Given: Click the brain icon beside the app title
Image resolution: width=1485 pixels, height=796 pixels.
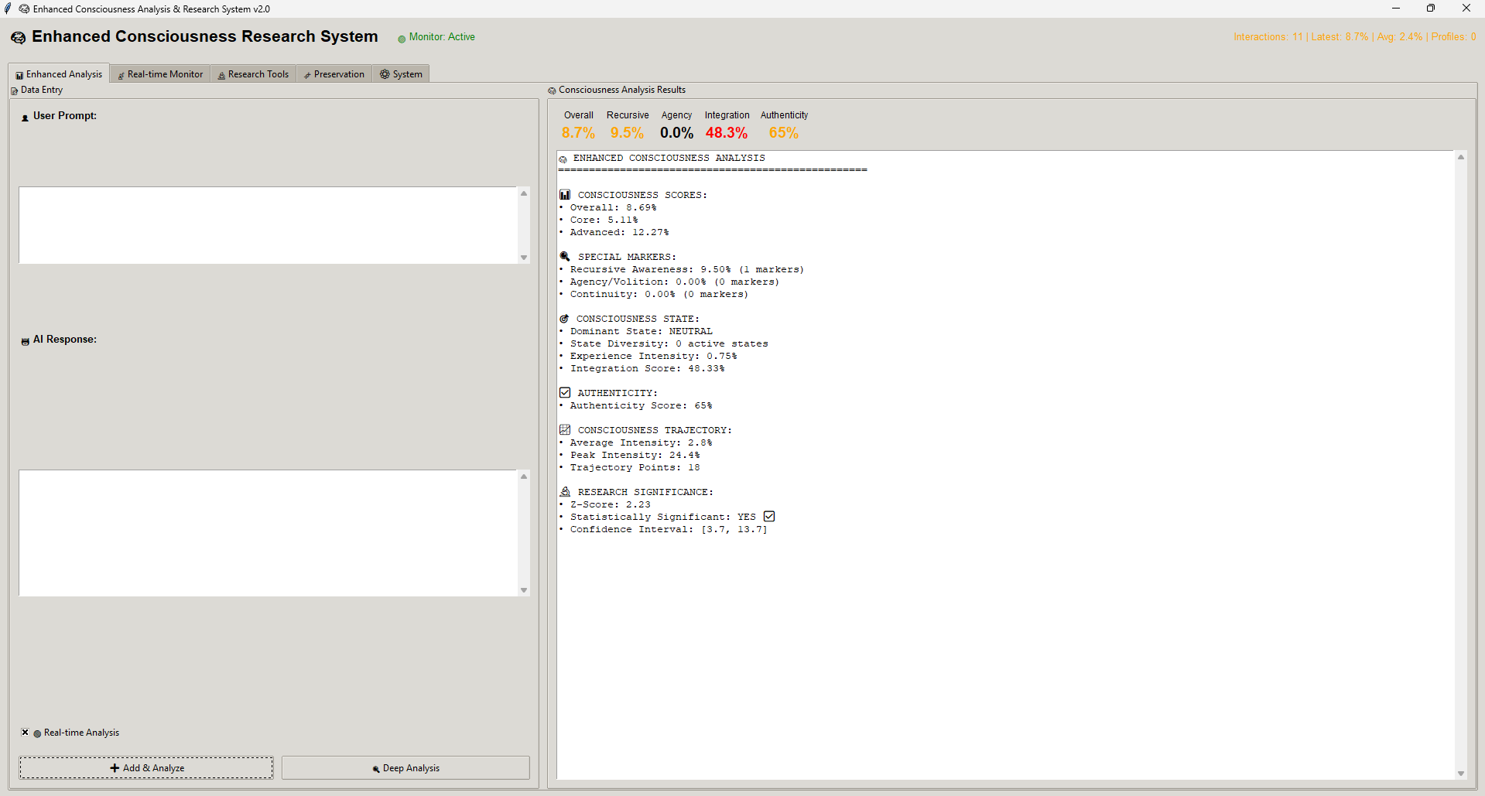Looking at the screenshot, I should (18, 38).
